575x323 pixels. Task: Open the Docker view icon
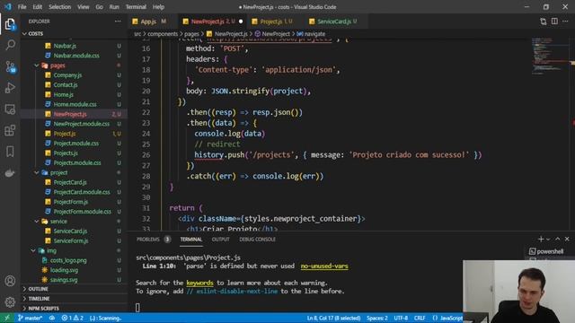click(x=10, y=173)
